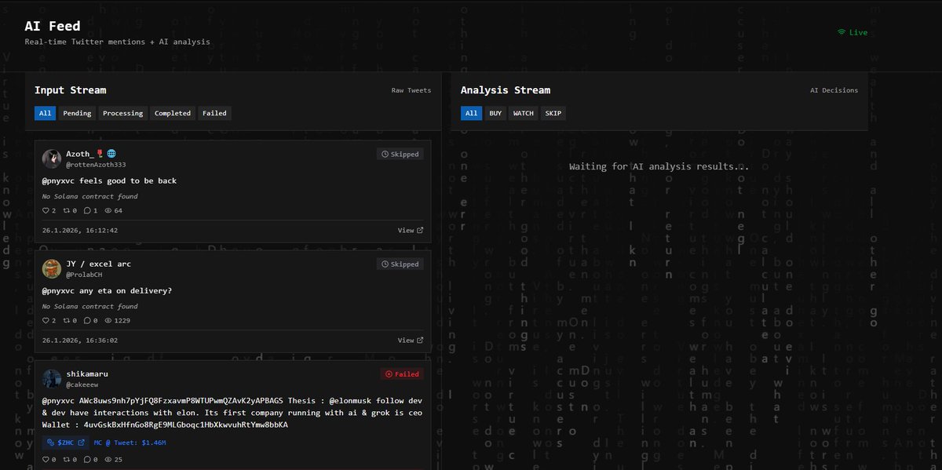Enable the Failed filter for raw tweets
Image resolution: width=942 pixels, height=470 pixels.
click(214, 113)
